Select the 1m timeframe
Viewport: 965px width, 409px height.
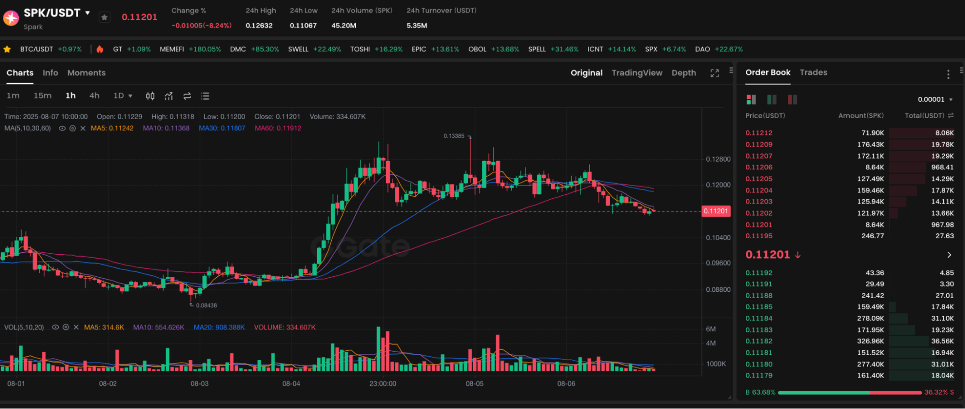pyautogui.click(x=13, y=95)
